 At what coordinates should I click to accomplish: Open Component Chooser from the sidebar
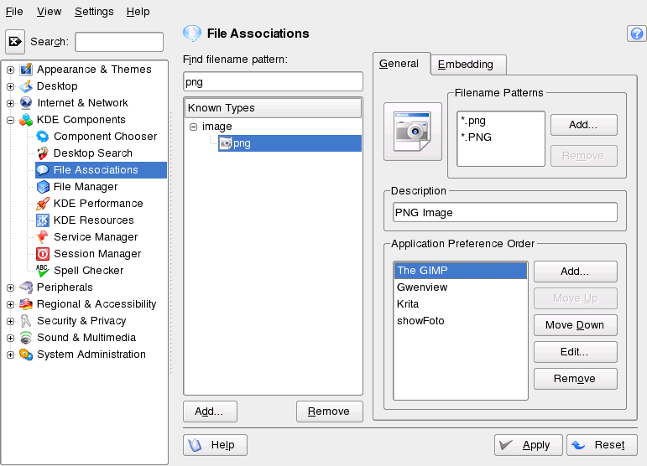105,137
